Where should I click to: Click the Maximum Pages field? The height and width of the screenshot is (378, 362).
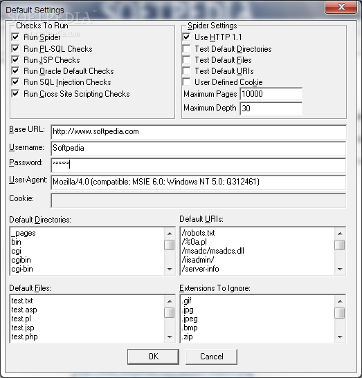coord(271,94)
